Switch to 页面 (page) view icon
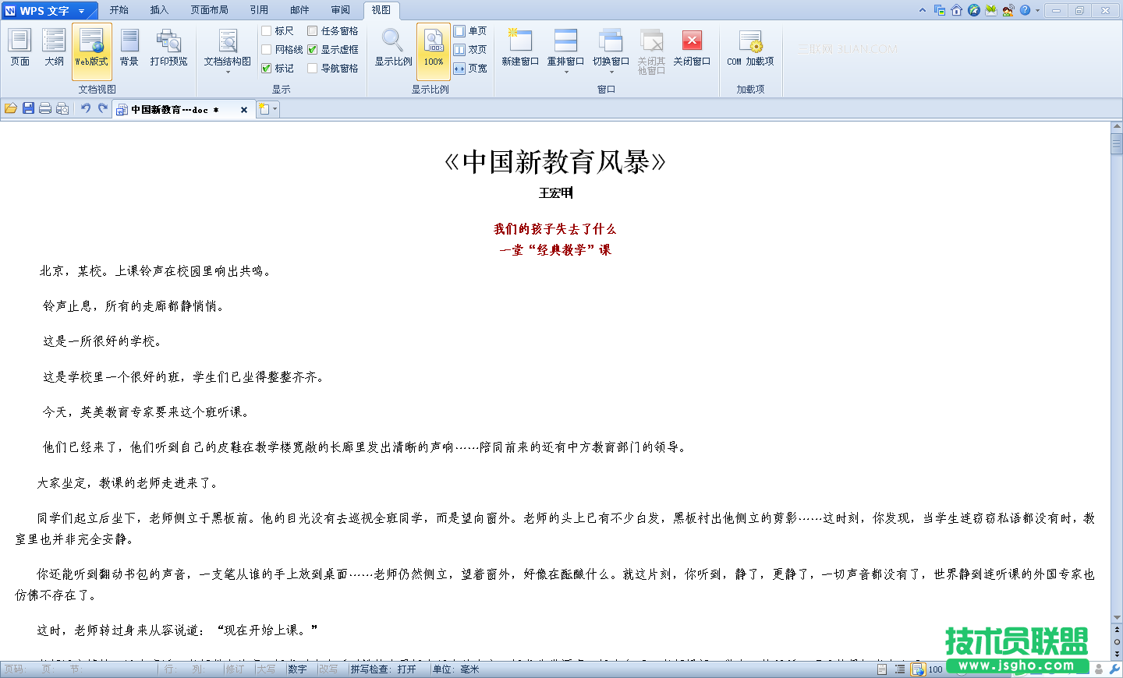The image size is (1123, 678). click(x=19, y=47)
